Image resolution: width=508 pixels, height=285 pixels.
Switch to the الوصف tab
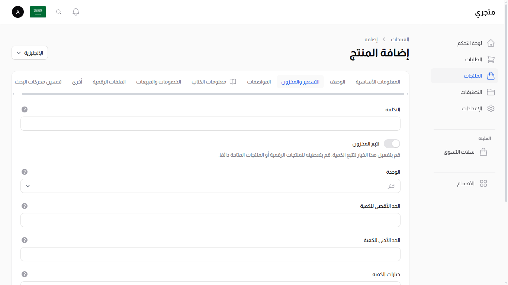click(337, 82)
